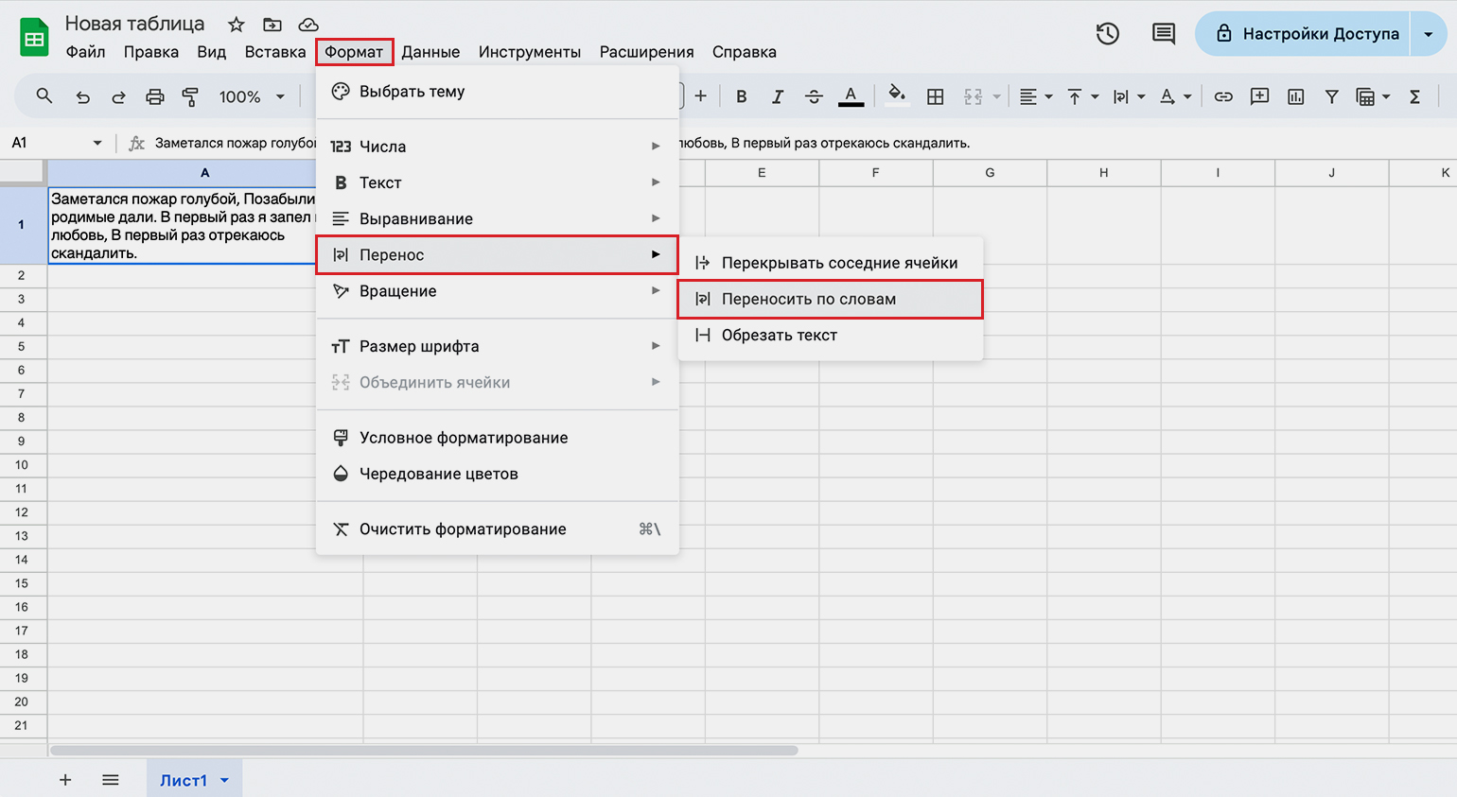Open the comments panel icon
The width and height of the screenshot is (1457, 797).
pos(1164,34)
